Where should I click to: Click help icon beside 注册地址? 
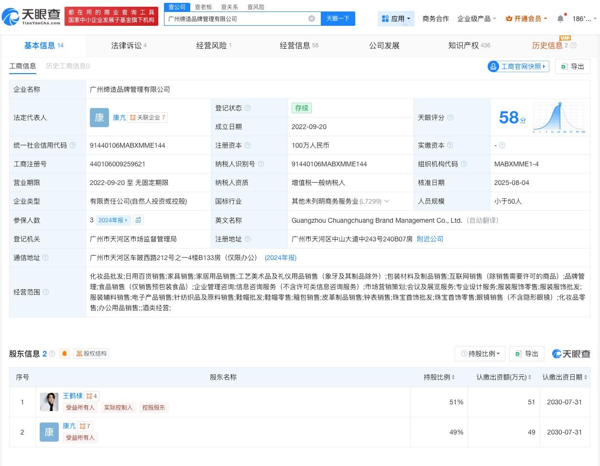click(248, 239)
